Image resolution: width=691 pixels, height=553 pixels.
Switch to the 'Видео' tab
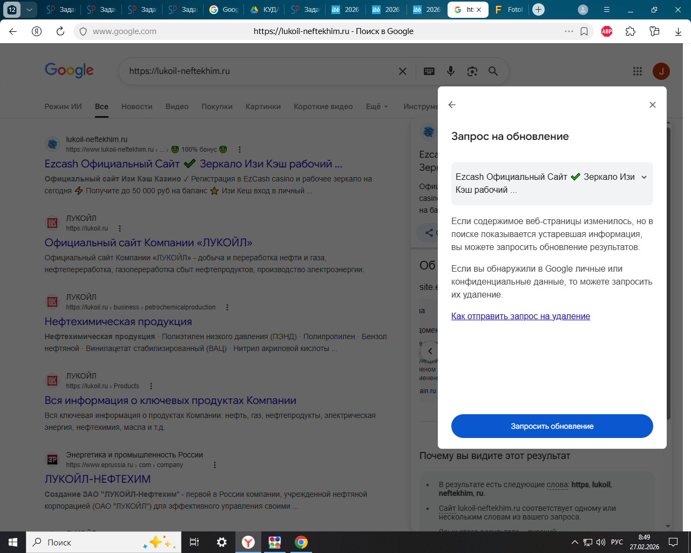tap(177, 106)
